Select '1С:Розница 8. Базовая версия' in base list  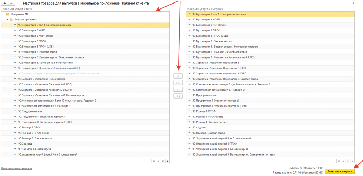click(85, 139)
